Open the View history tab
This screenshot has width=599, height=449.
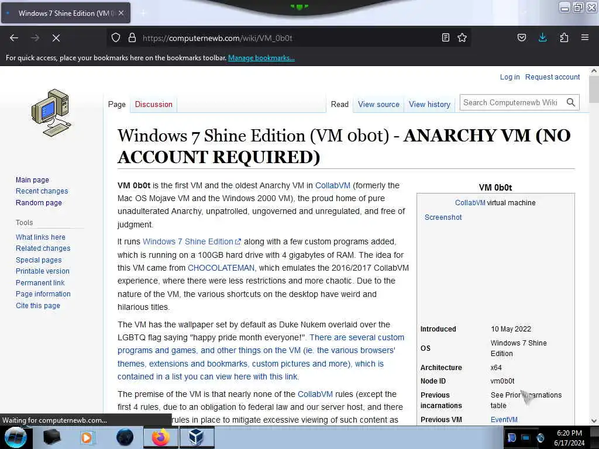429,104
